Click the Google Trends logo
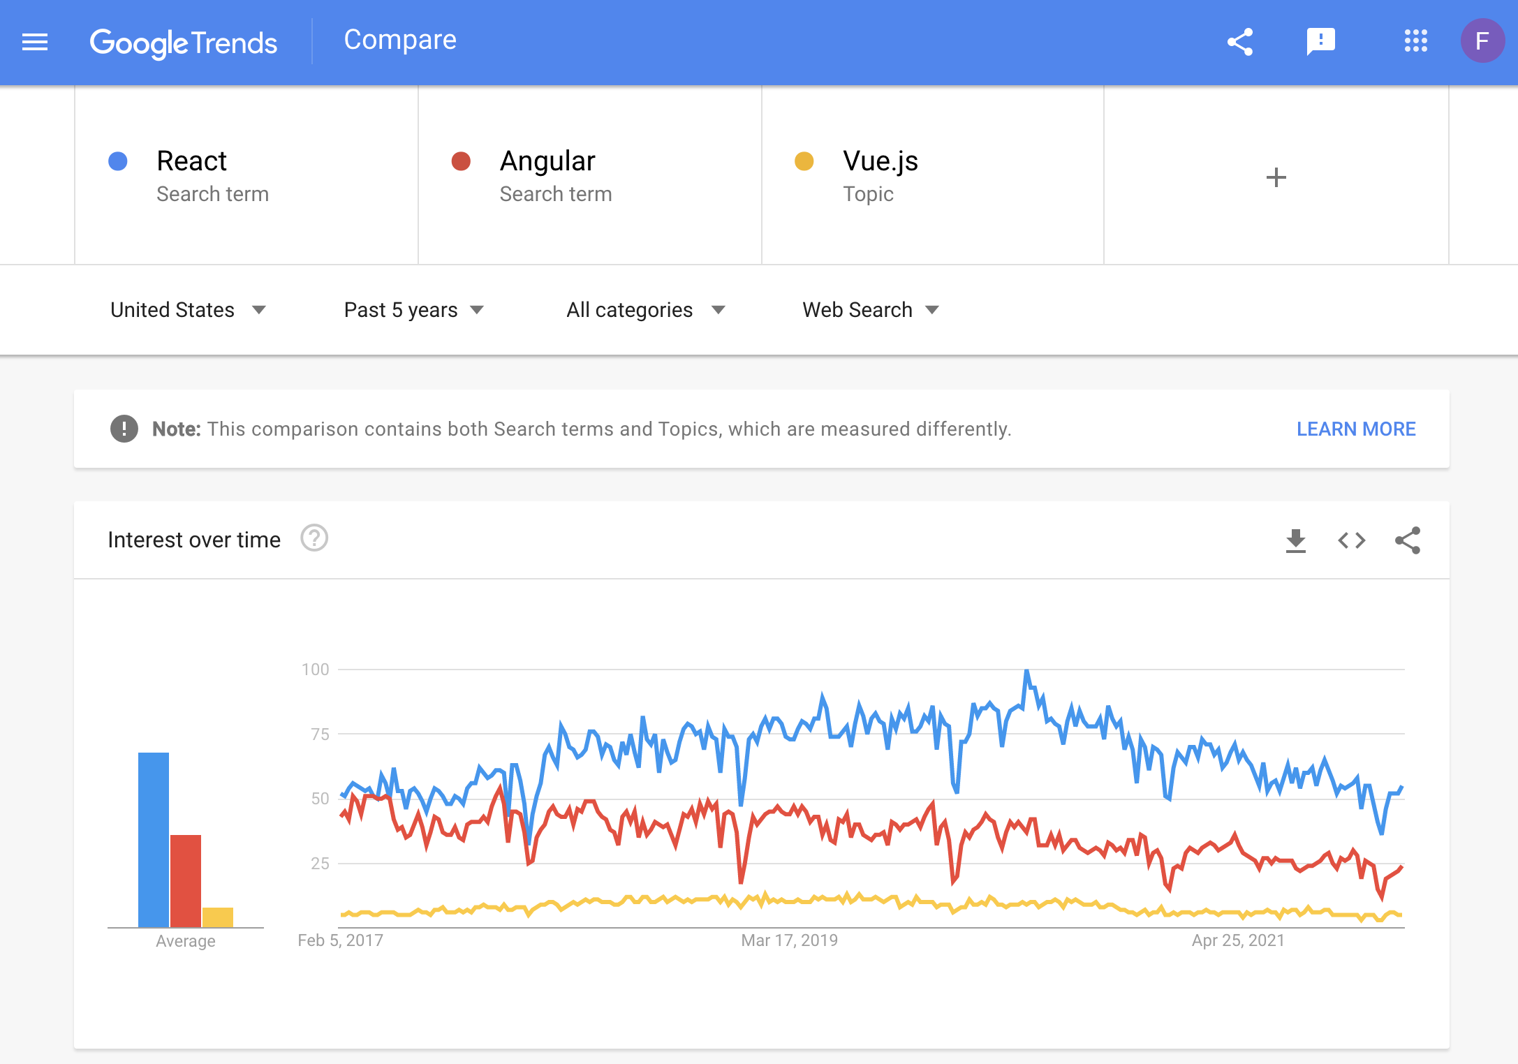Viewport: 1518px width, 1064px height. coord(184,43)
